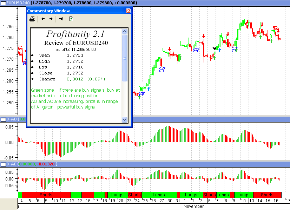Click the 1.285 price axis label
The image size is (290, 210).
pyautogui.click(x=8, y=27)
